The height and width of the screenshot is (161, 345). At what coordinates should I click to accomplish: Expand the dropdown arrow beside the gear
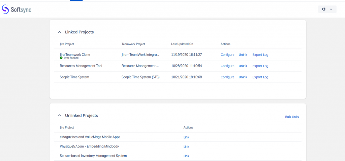pos(331,9)
